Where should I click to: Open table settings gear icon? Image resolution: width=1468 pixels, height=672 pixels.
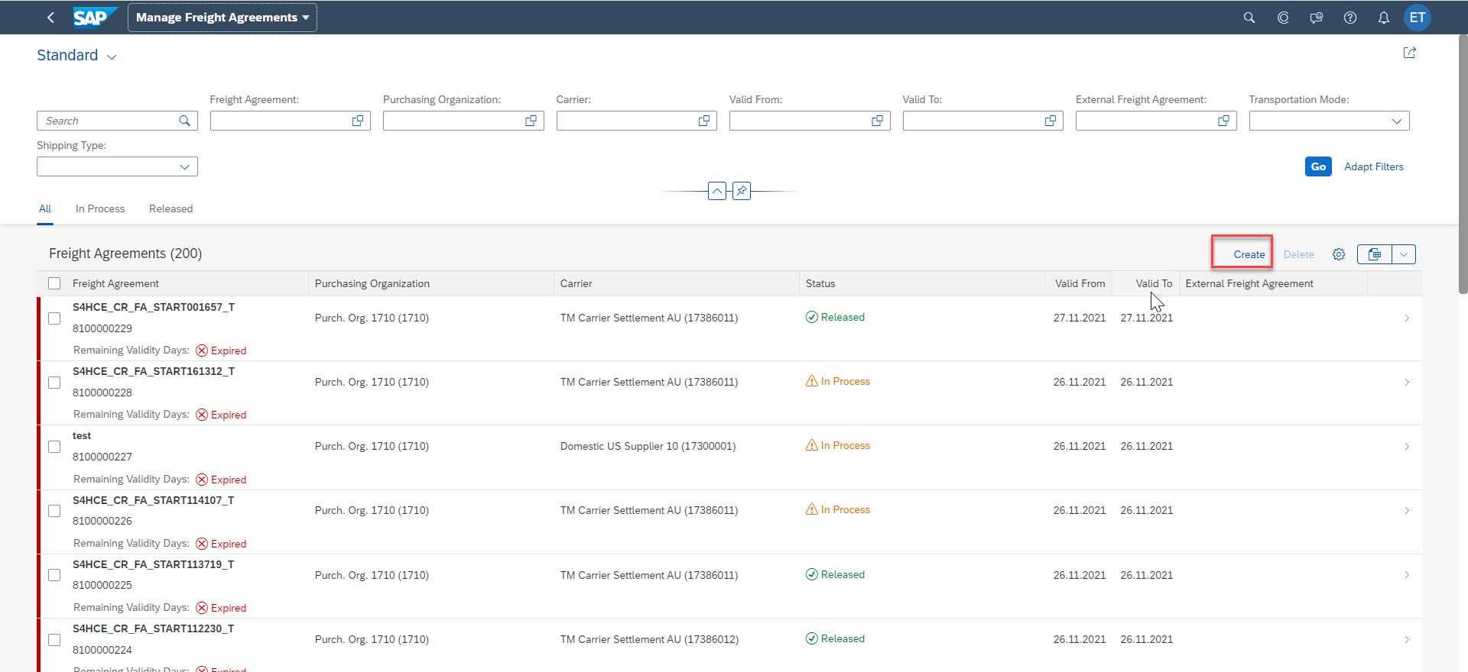click(x=1338, y=254)
